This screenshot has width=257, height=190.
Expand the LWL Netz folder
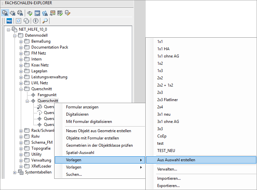pos(21,83)
